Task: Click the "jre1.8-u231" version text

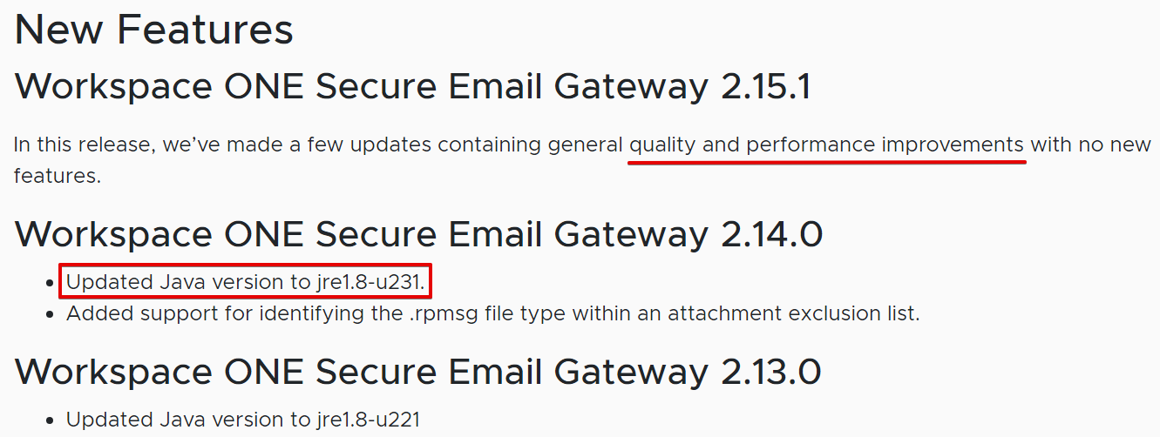Action: tap(370, 282)
